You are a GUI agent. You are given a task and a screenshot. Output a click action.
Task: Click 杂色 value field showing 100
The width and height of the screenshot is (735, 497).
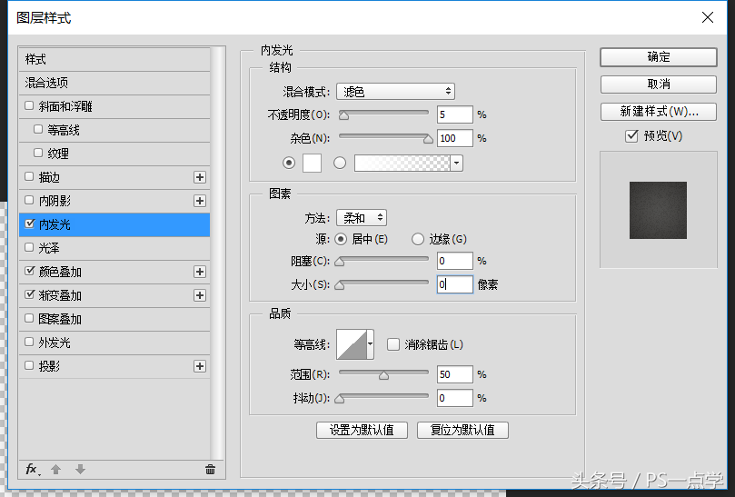tap(454, 138)
